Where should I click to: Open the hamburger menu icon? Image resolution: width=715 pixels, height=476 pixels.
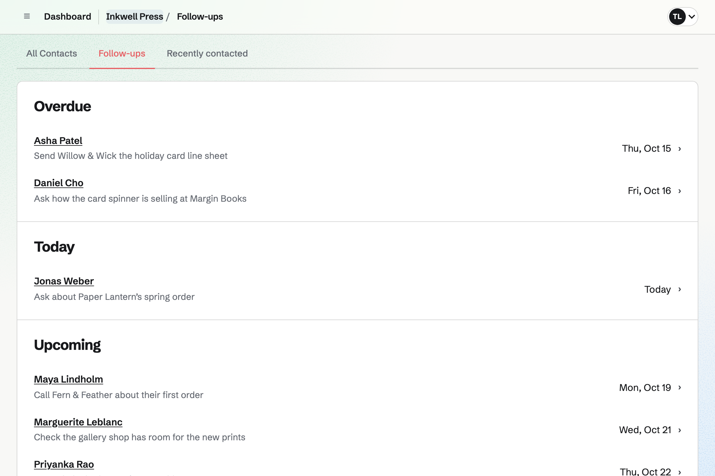tap(27, 16)
